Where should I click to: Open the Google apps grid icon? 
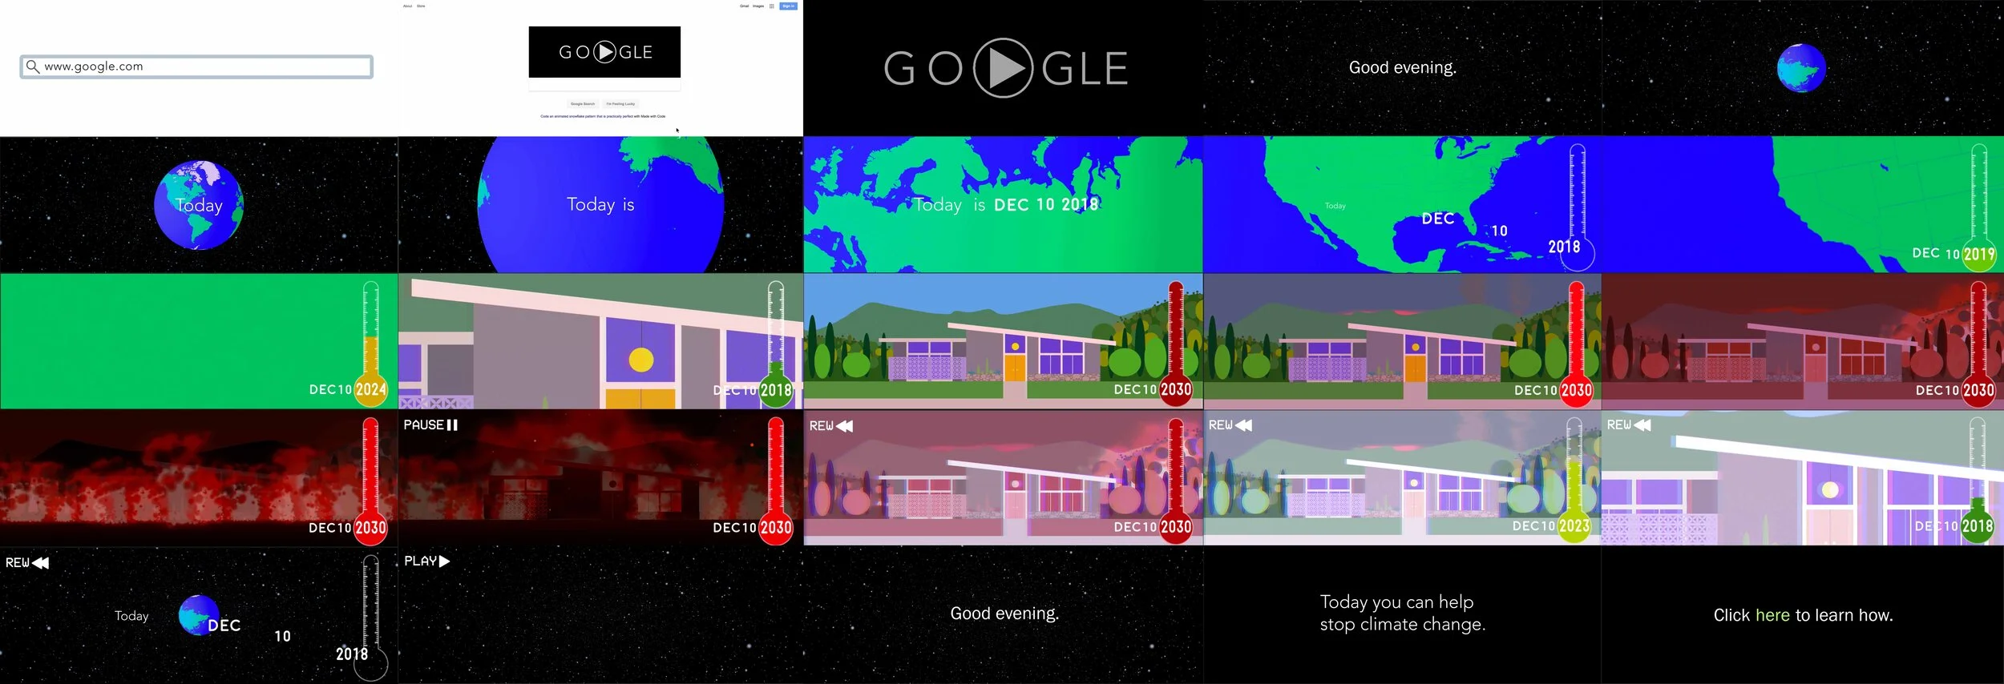click(772, 6)
